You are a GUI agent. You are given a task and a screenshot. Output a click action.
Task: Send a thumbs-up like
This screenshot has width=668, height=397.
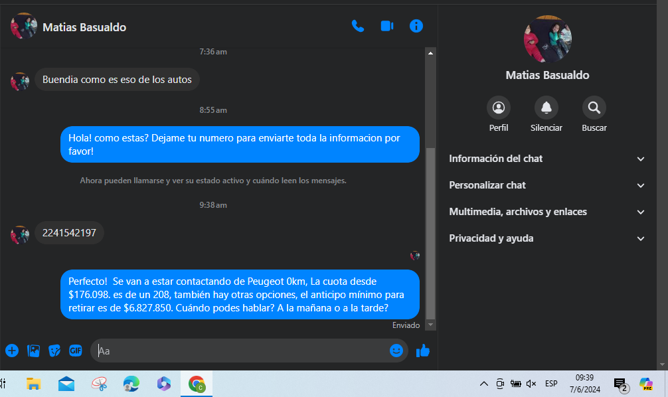(422, 351)
